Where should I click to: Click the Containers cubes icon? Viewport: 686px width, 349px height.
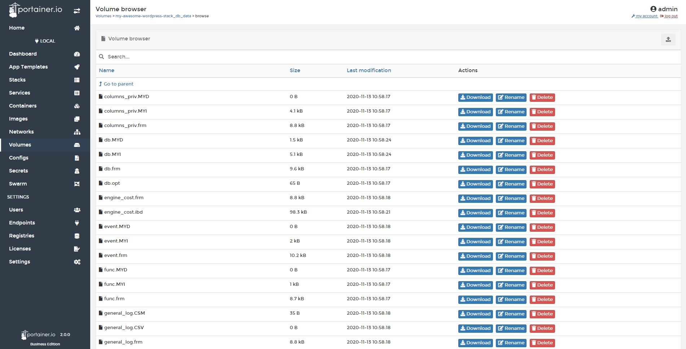tap(77, 106)
